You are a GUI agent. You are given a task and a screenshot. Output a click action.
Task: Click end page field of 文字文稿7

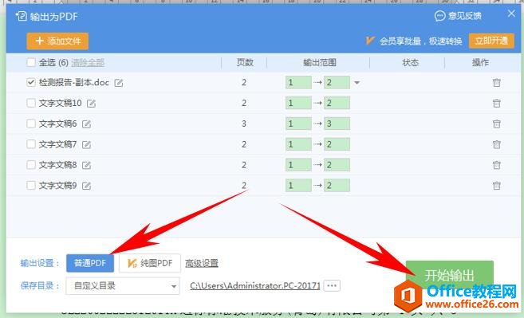click(x=337, y=144)
